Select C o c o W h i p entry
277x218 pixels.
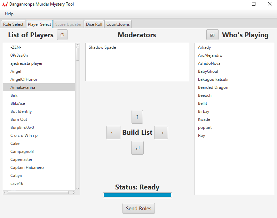coord(39,135)
